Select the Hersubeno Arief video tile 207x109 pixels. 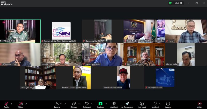[102, 54]
